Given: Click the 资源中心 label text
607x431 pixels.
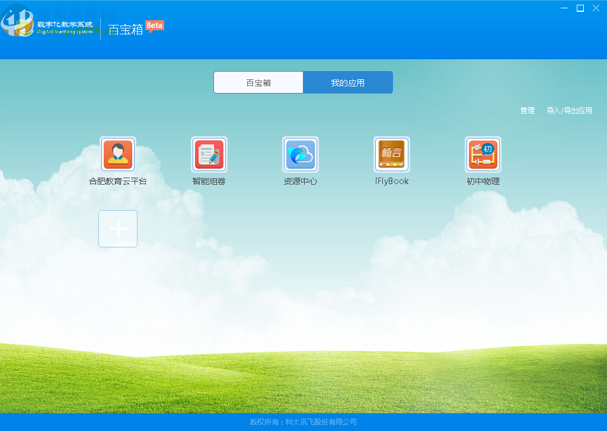Looking at the screenshot, I should point(301,181).
